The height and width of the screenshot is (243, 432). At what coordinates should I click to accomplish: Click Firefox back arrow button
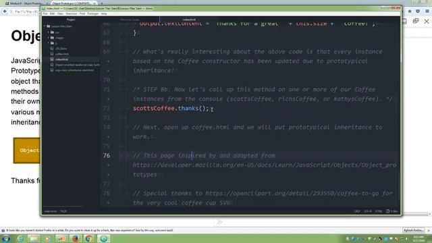point(5,11)
